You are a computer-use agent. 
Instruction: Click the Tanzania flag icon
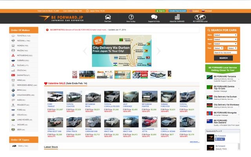(209, 77)
